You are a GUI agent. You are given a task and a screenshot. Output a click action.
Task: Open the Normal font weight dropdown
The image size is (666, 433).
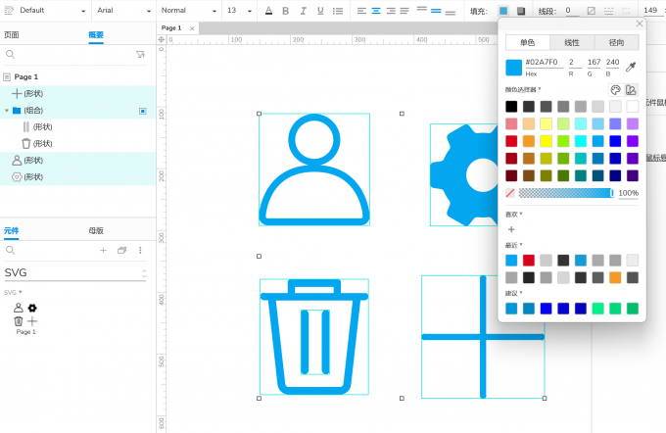point(189,11)
